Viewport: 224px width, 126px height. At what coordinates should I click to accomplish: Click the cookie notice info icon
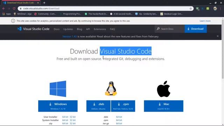[x=13, y=21]
